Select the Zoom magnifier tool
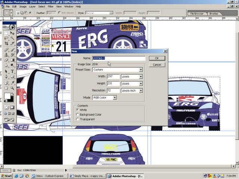Screen dimensions: 239x179 click(x=12, y=87)
